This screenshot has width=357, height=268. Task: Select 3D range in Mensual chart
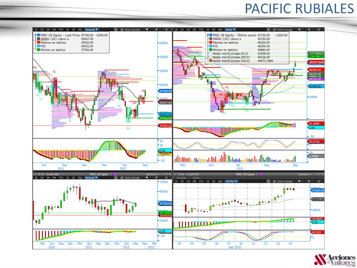42,178
